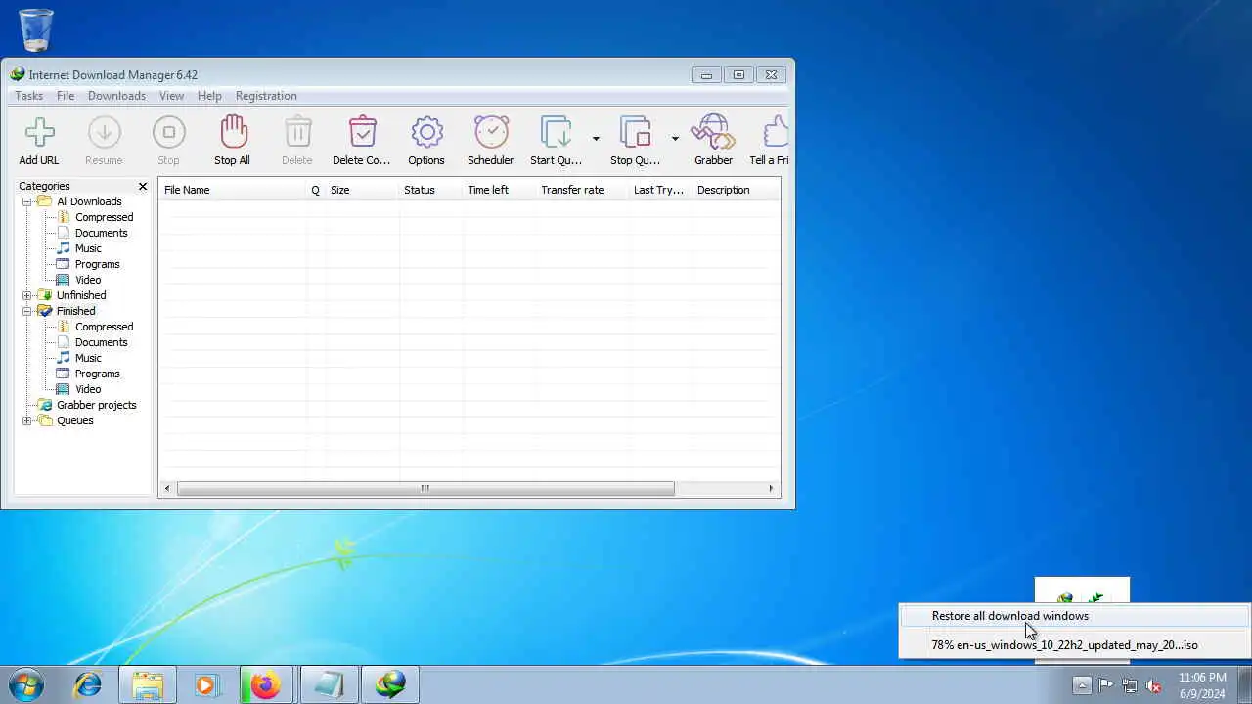1252x704 pixels.
Task: Open Firefox from the taskbar
Action: (x=265, y=684)
